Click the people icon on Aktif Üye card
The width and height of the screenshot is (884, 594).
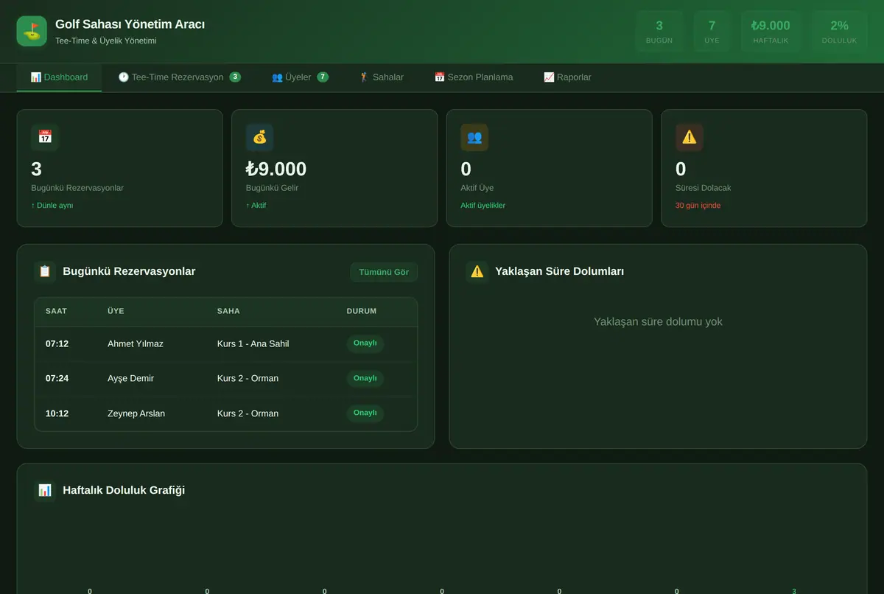click(x=474, y=137)
